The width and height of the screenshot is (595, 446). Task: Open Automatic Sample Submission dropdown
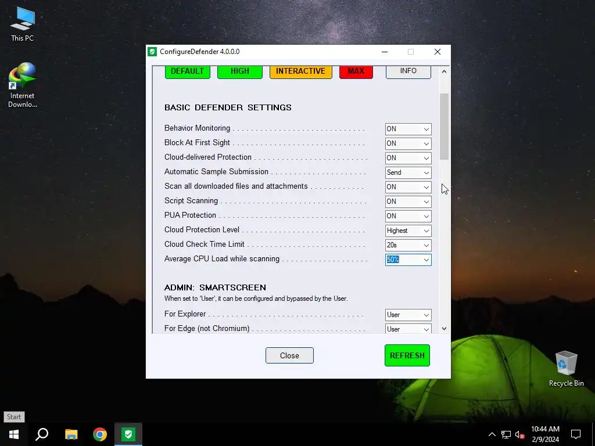tap(408, 172)
